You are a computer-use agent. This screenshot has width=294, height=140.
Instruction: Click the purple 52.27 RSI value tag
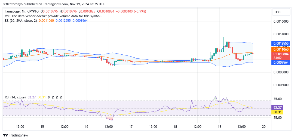[x=277, y=107]
